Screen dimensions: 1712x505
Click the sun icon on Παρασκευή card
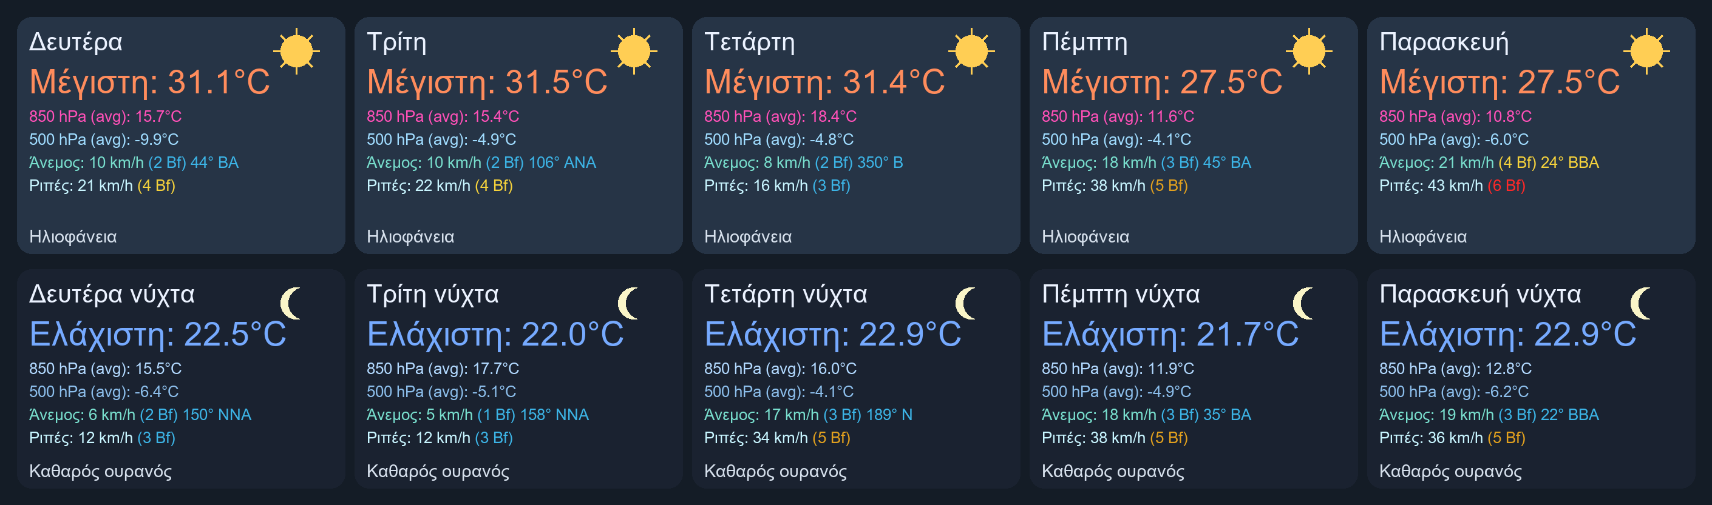tap(1647, 51)
